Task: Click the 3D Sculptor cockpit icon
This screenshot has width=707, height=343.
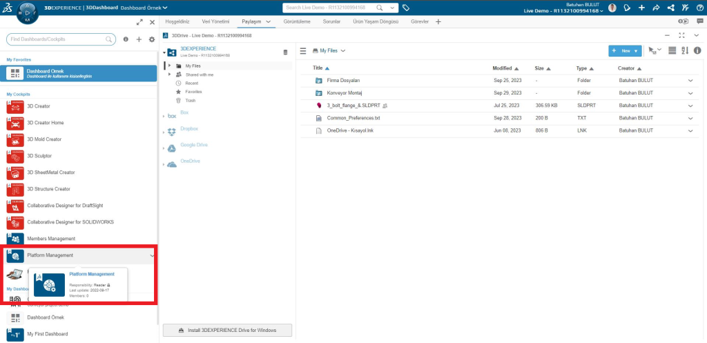Action: (15, 156)
